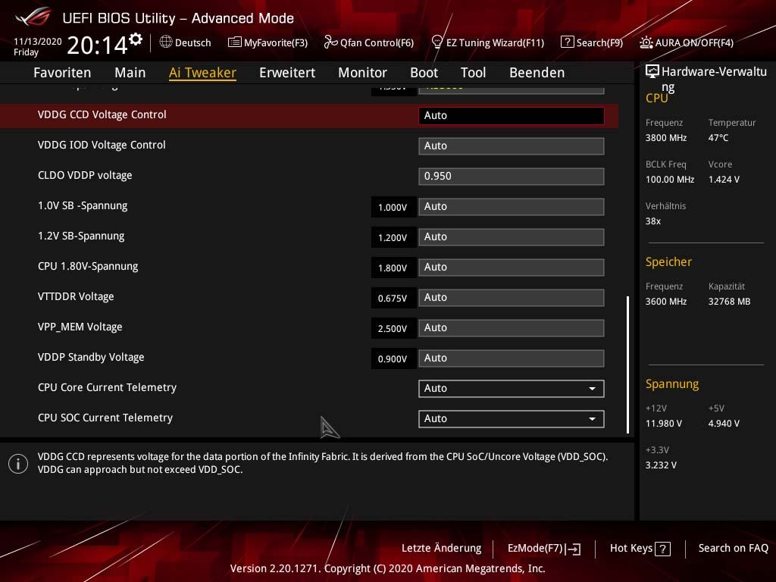Click VDDG CCD Voltage Control label
The height and width of the screenshot is (582, 776).
pos(102,115)
